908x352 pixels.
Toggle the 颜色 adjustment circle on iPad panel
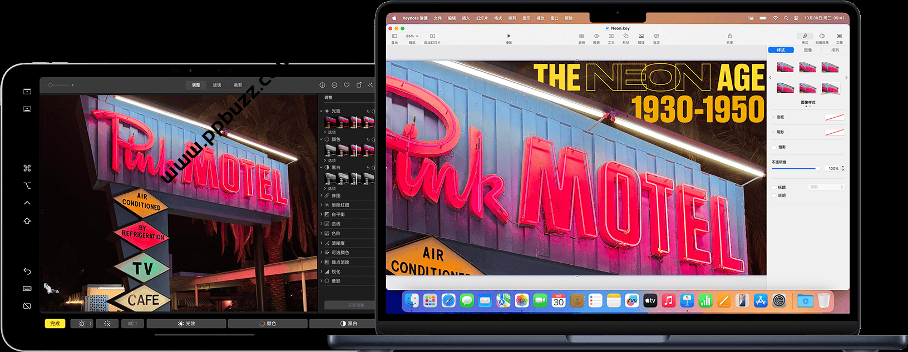coord(327,139)
